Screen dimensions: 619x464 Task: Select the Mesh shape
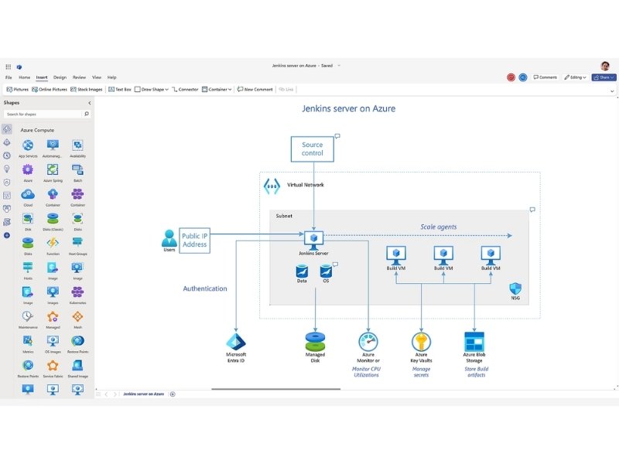(78, 319)
